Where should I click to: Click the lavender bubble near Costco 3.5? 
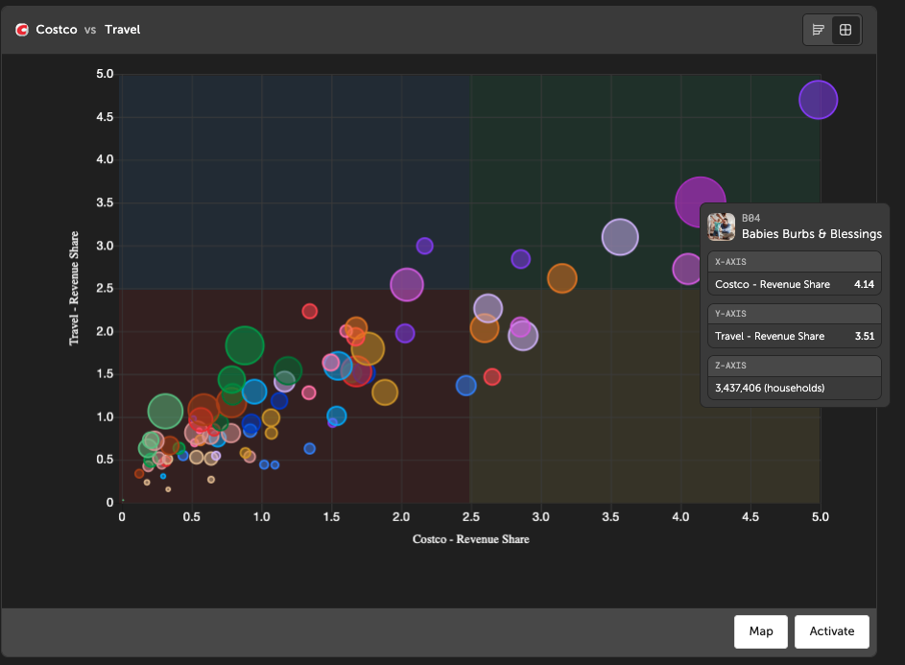point(620,237)
